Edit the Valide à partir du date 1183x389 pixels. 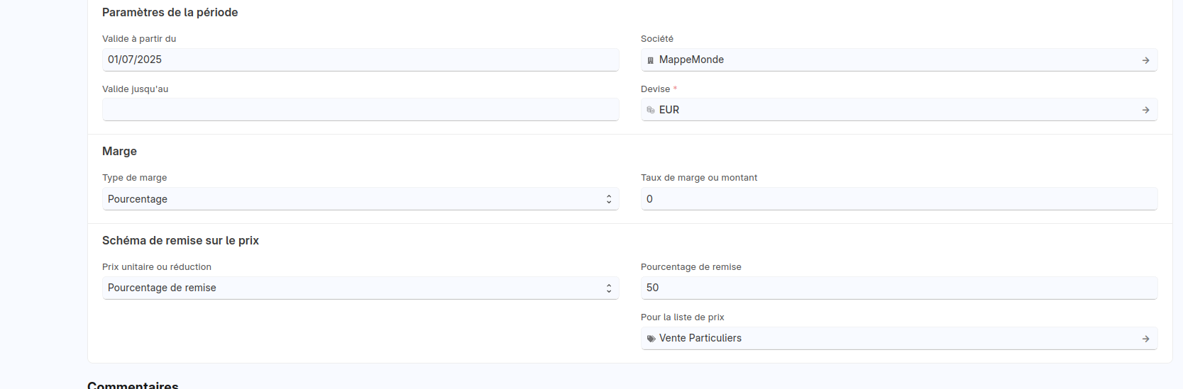click(x=361, y=60)
